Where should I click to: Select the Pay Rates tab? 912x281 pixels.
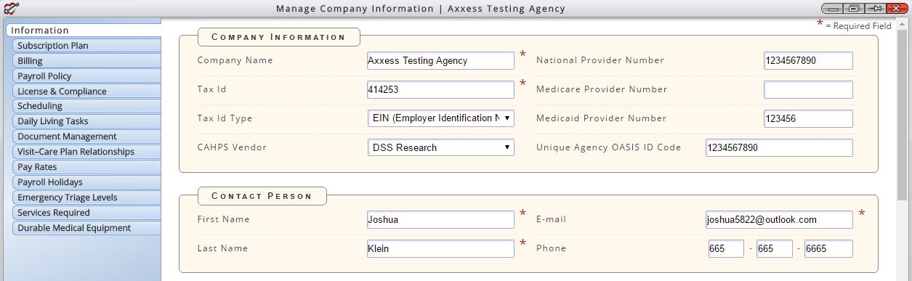86,167
